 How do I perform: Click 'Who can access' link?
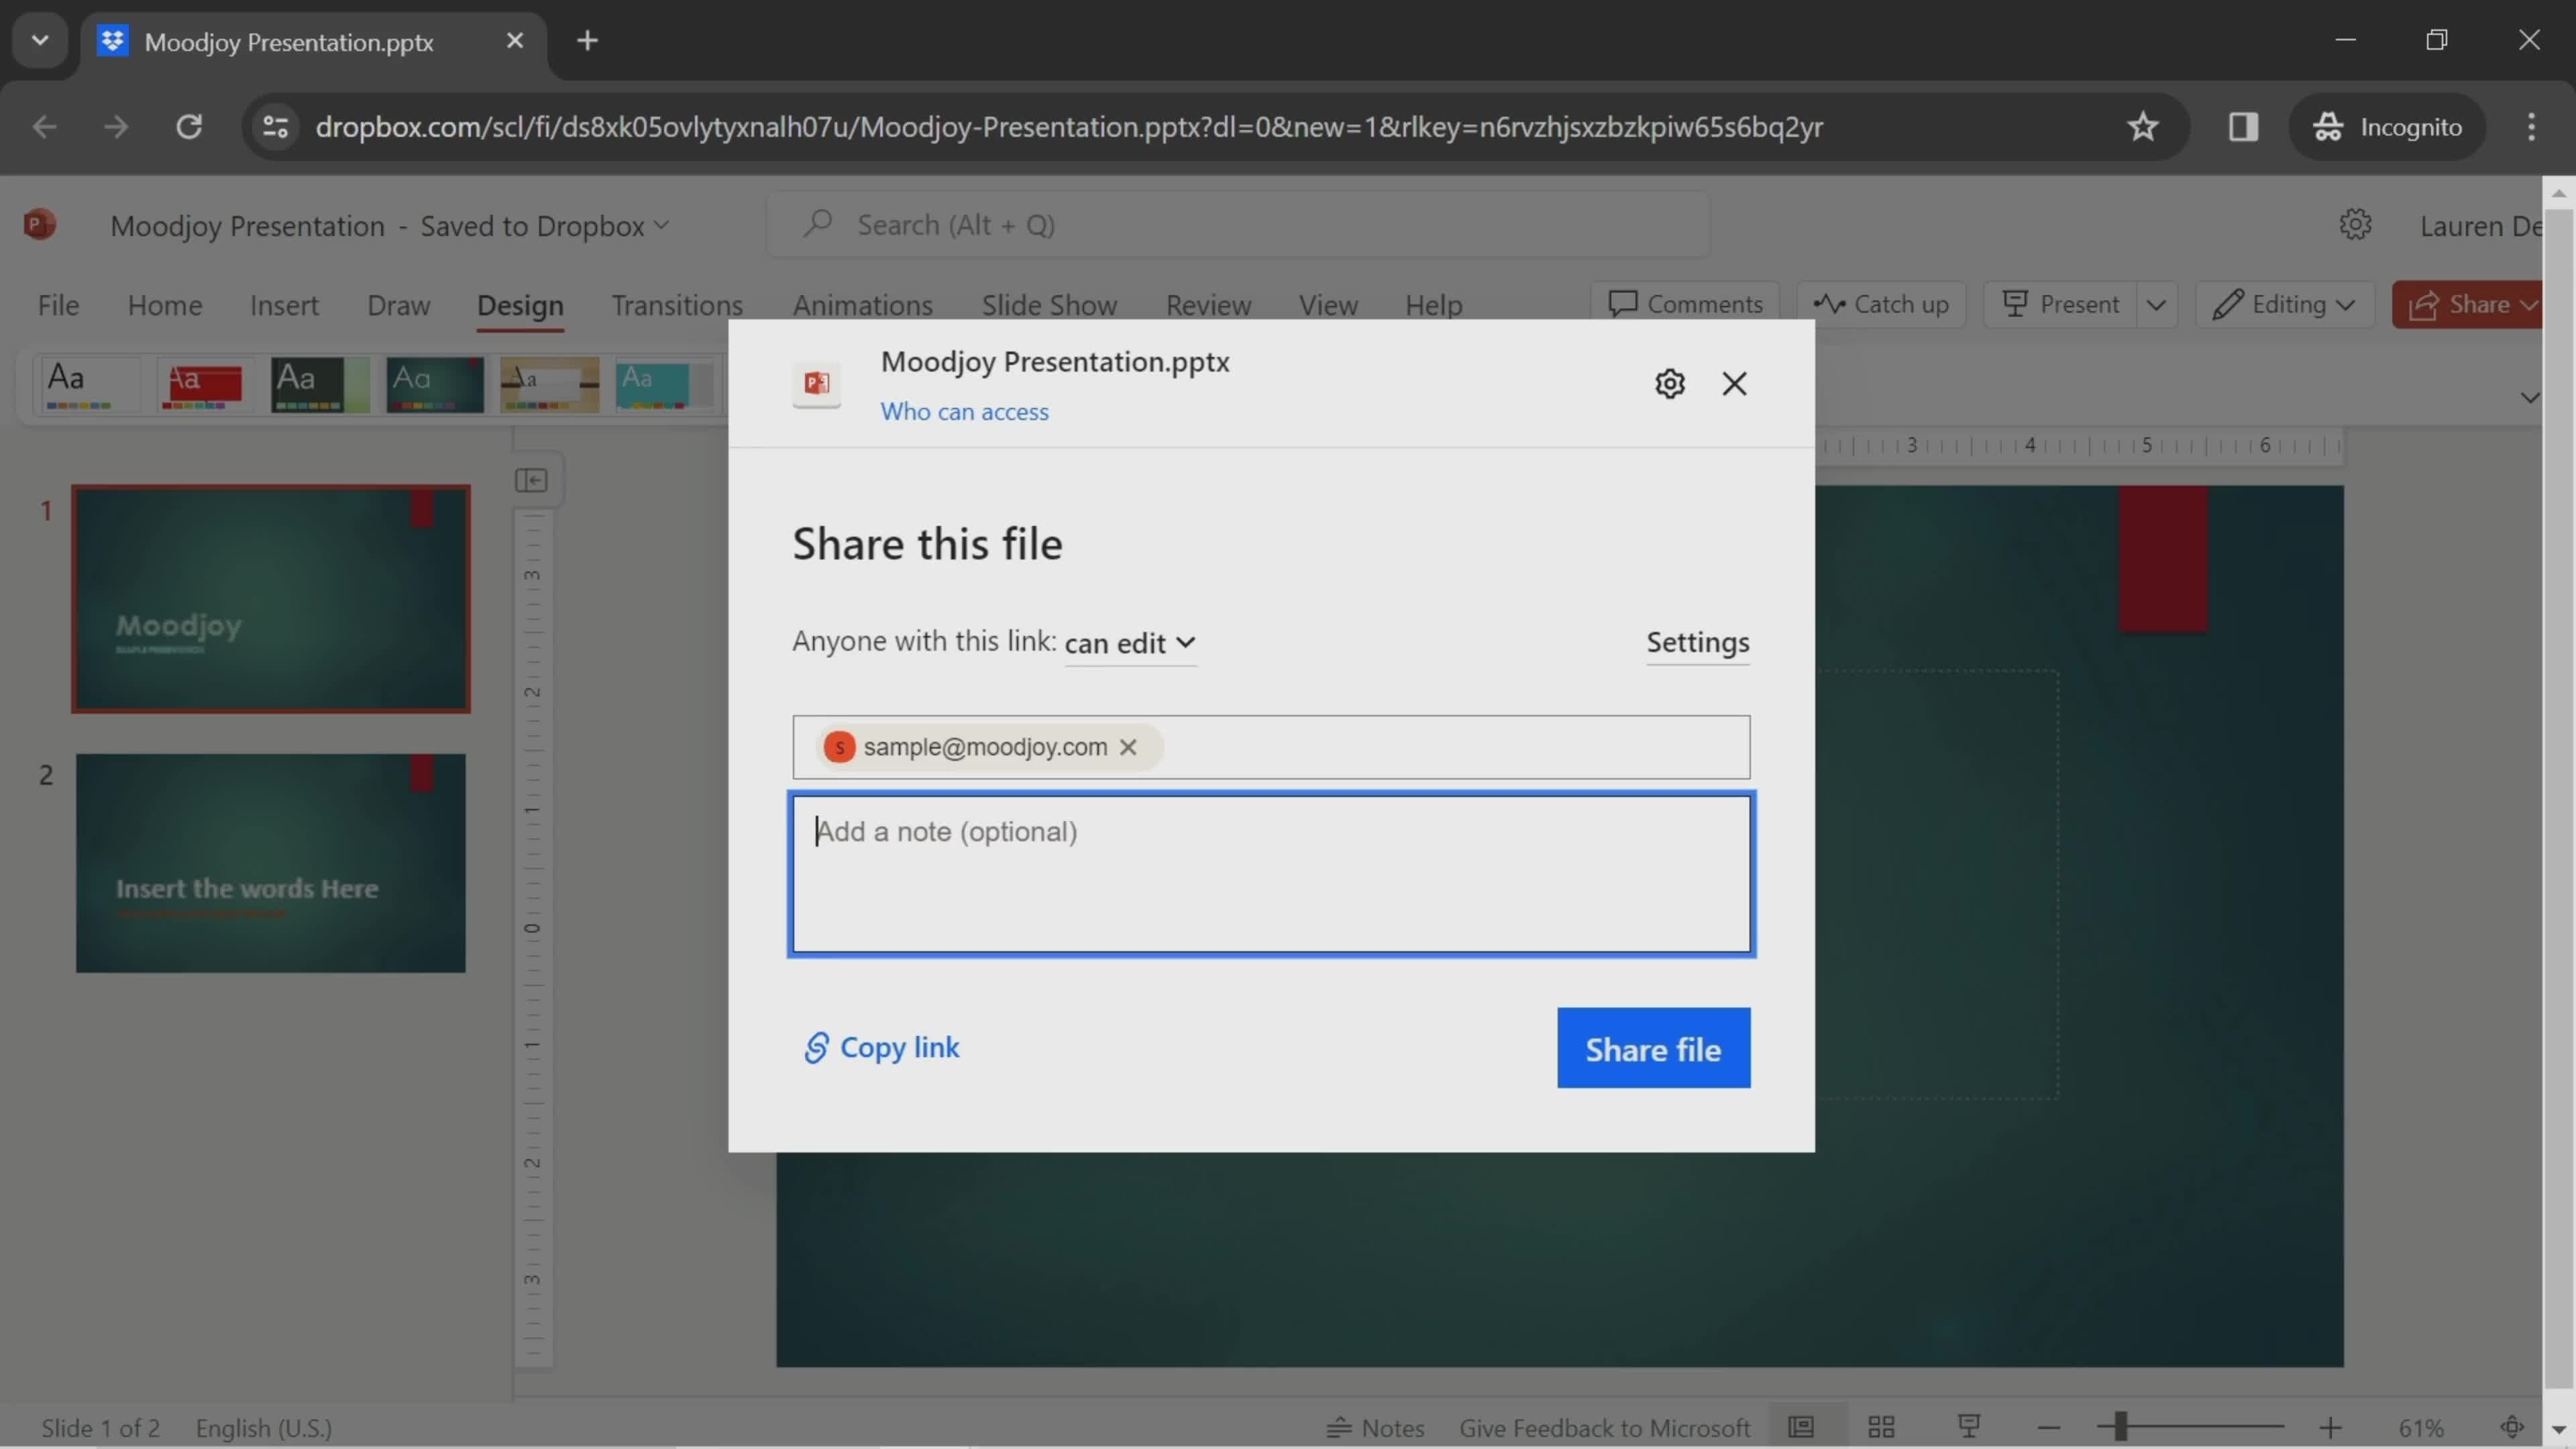(964, 411)
